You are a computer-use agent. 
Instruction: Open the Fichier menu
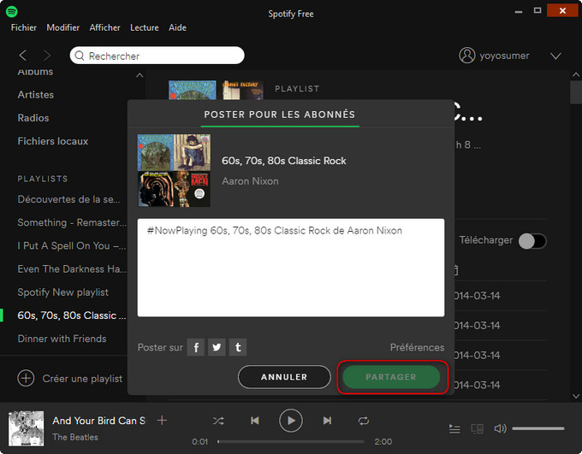pyautogui.click(x=24, y=27)
